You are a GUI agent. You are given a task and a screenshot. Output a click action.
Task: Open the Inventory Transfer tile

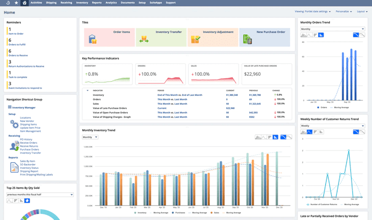pyautogui.click(x=161, y=37)
